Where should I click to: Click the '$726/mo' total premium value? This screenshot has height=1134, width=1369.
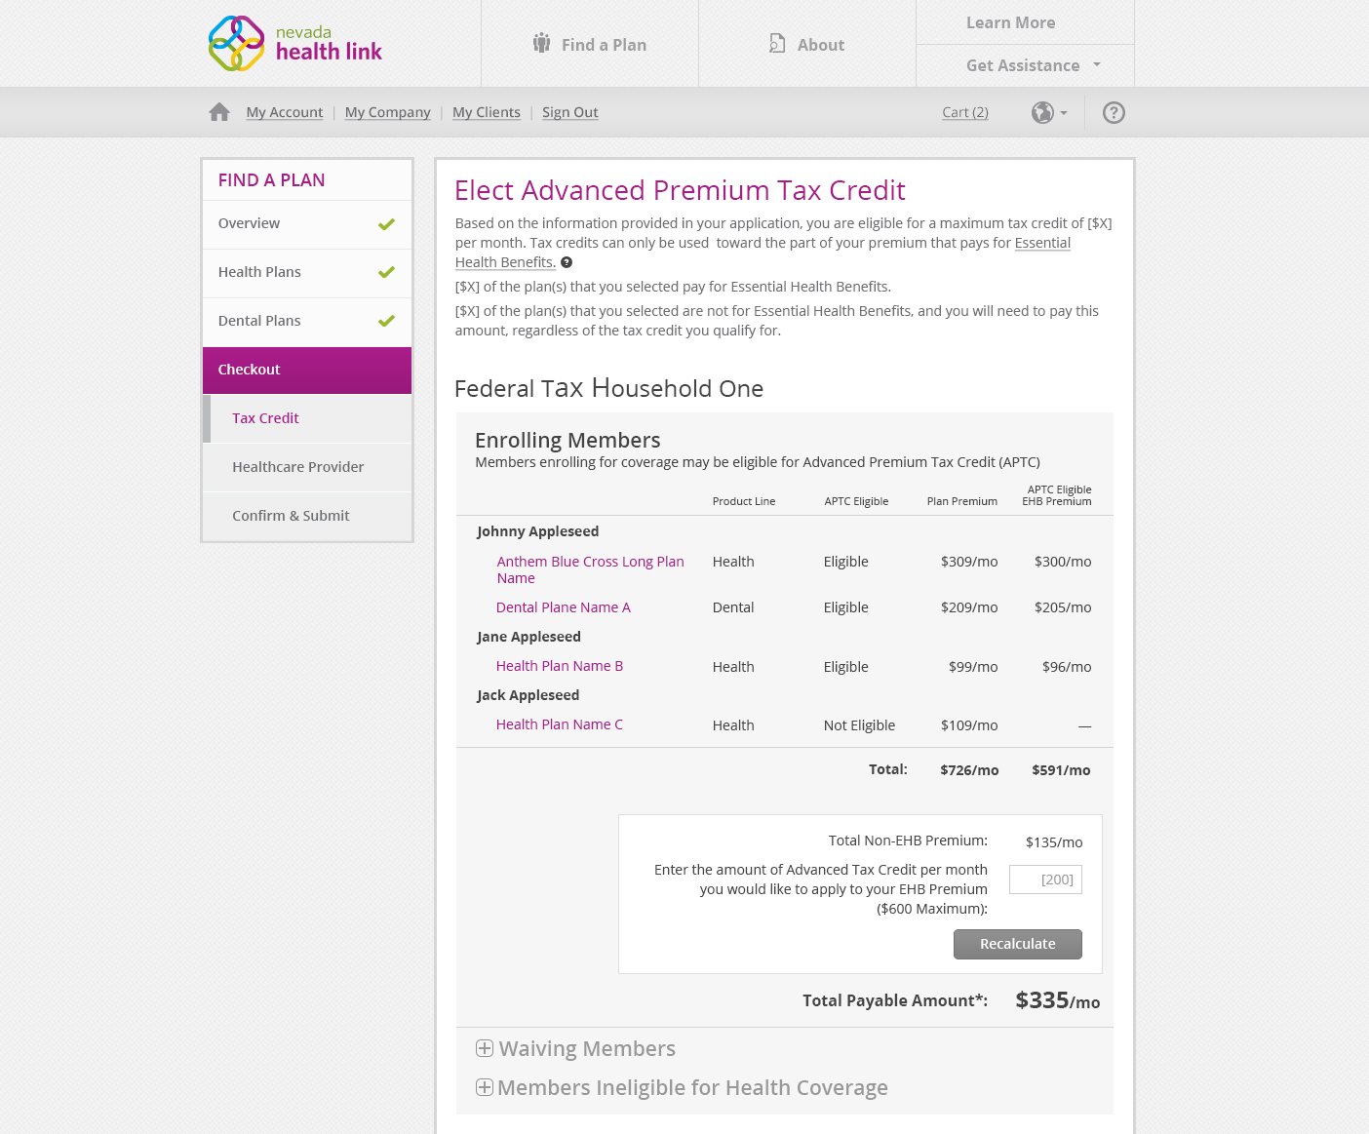(x=969, y=770)
